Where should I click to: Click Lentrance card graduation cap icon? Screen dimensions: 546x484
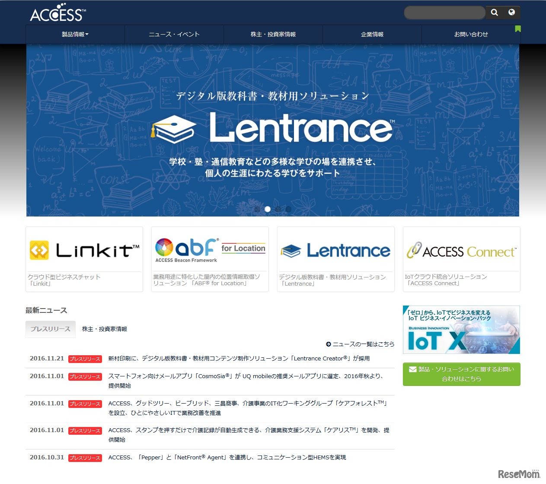click(291, 251)
